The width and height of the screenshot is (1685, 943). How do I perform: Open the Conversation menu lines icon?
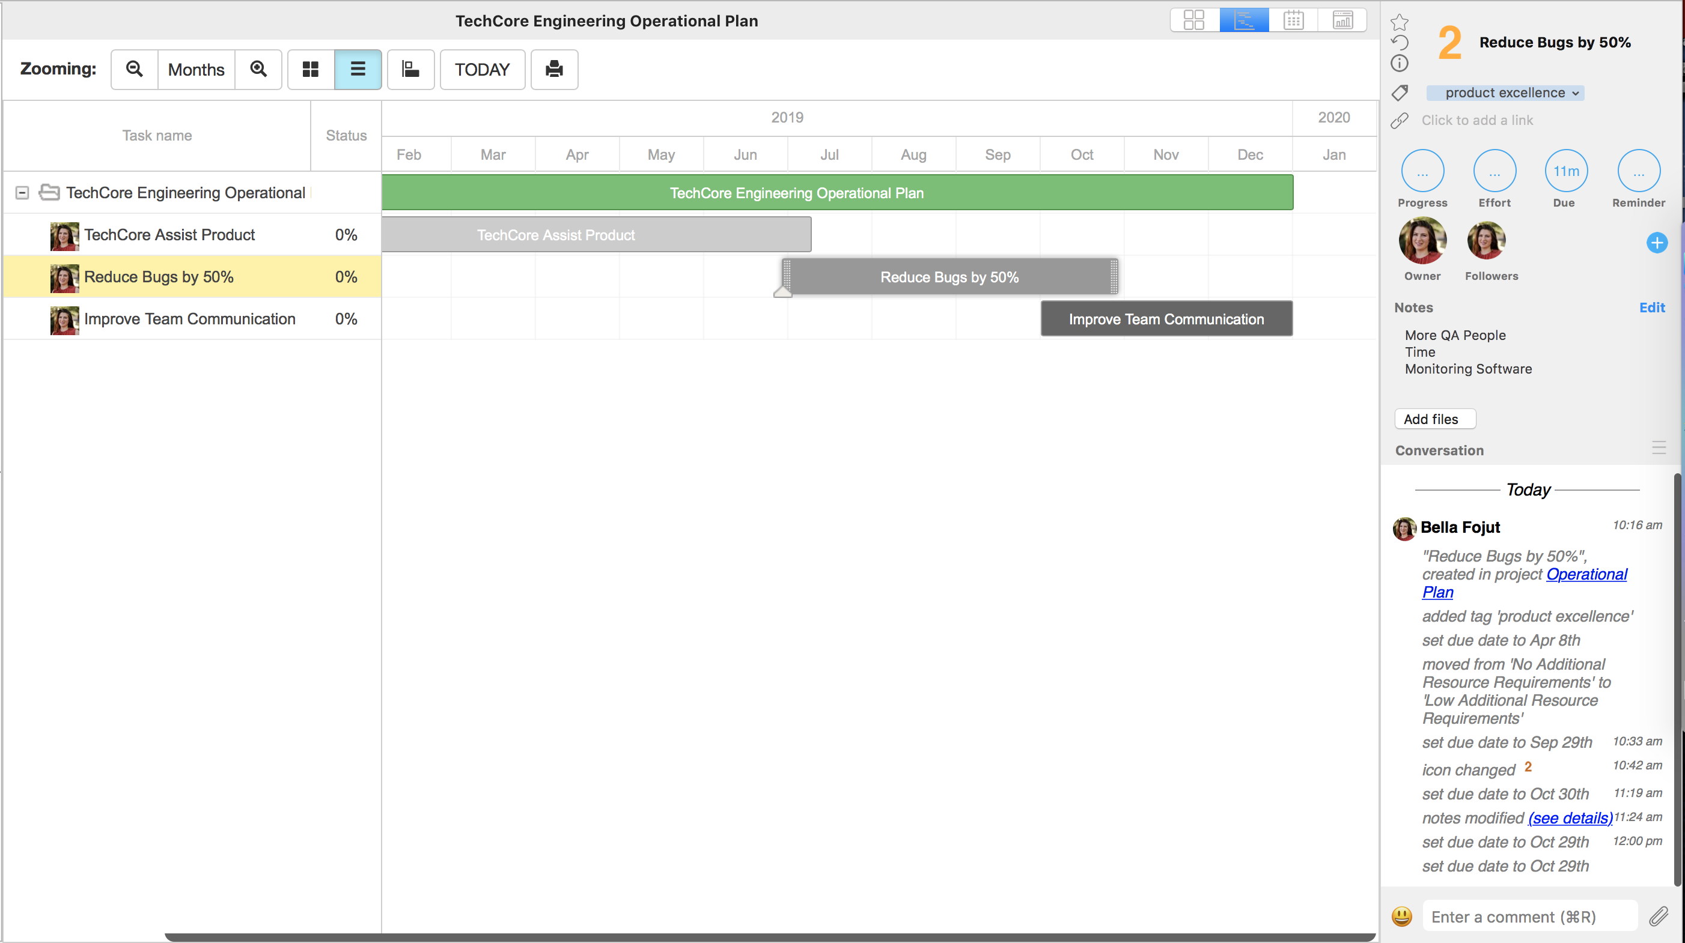pos(1659,448)
